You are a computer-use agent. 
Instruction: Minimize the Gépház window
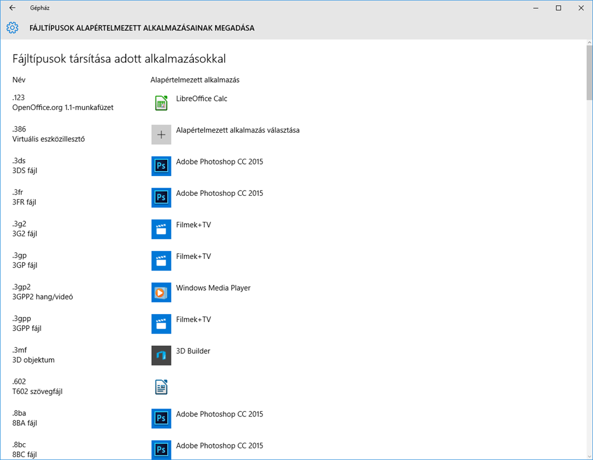[536, 8]
